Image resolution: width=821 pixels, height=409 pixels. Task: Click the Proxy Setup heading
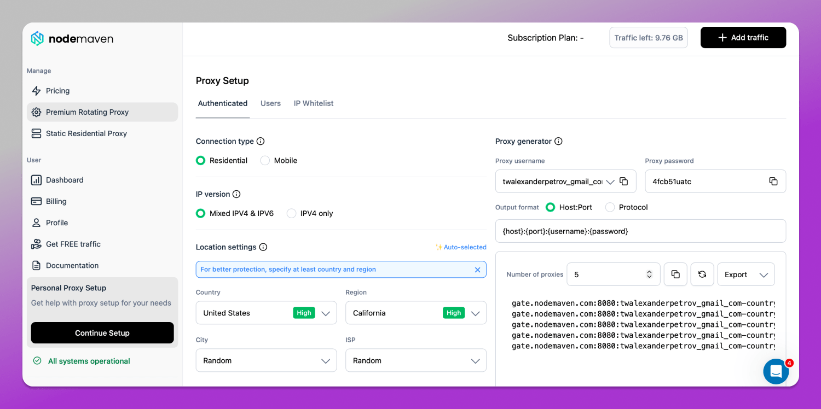222,80
